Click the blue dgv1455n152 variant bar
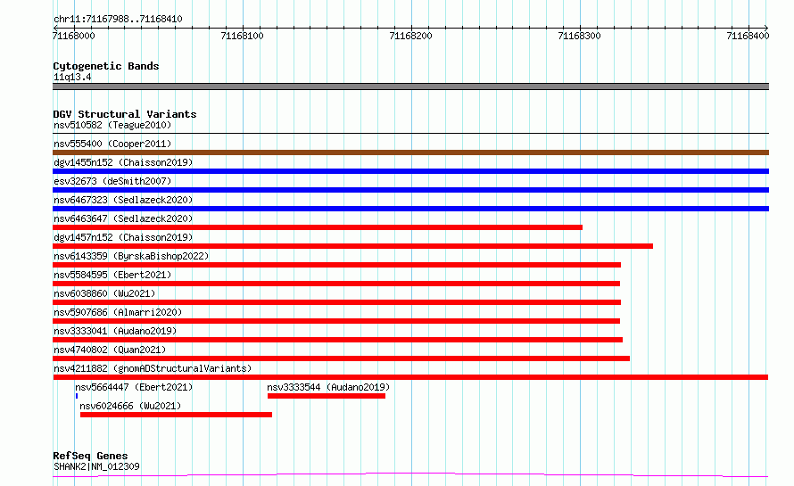The image size is (794, 486). coord(410,171)
